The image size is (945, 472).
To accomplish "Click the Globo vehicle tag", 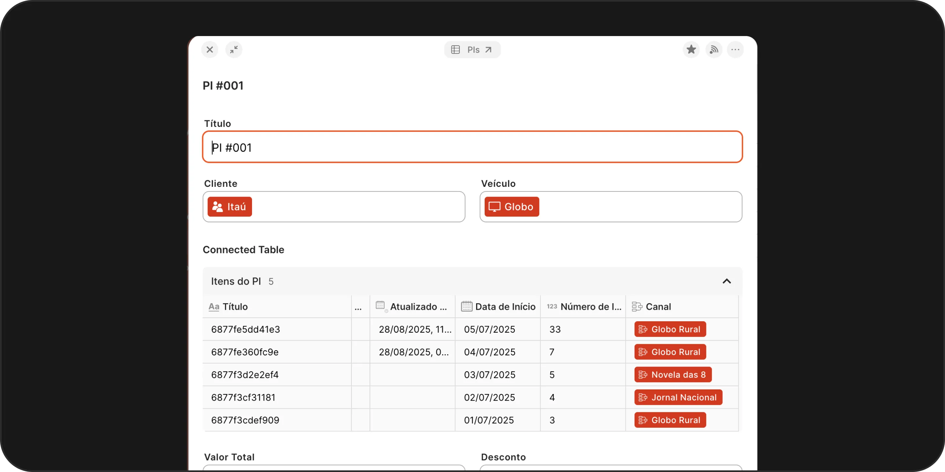I will [512, 207].
